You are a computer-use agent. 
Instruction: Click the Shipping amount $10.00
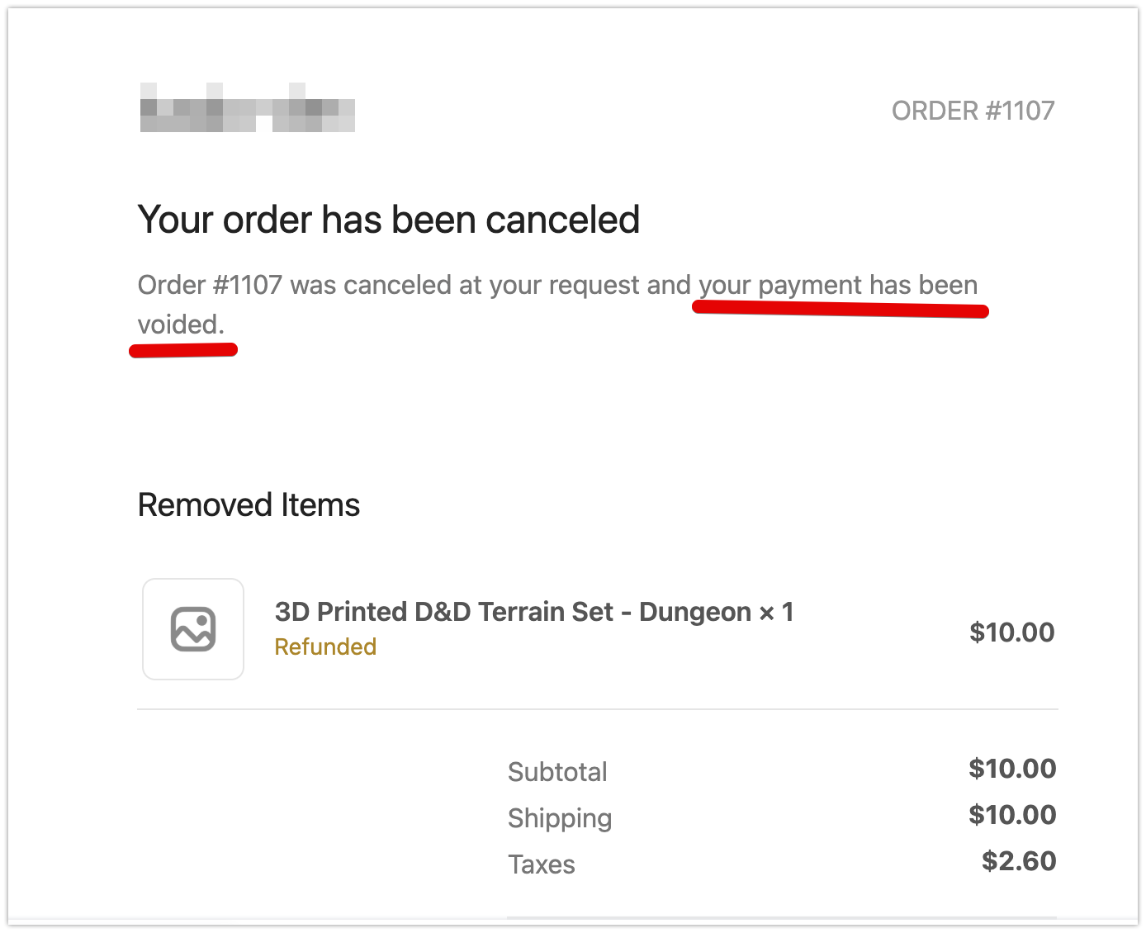[x=1012, y=815]
